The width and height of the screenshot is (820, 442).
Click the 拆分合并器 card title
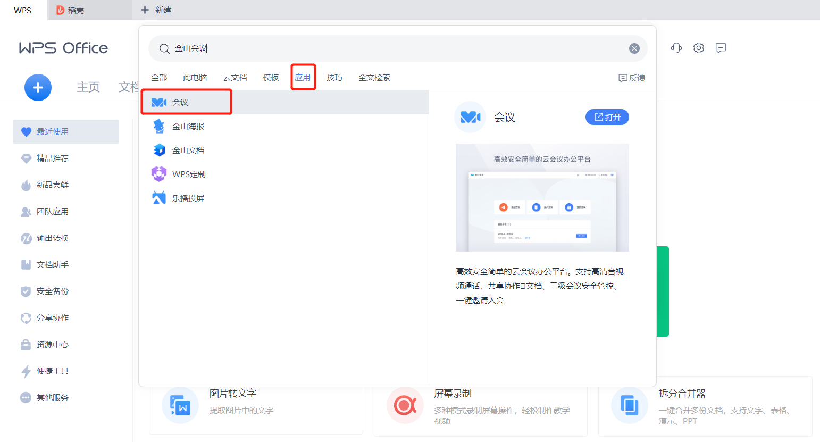[682, 394]
